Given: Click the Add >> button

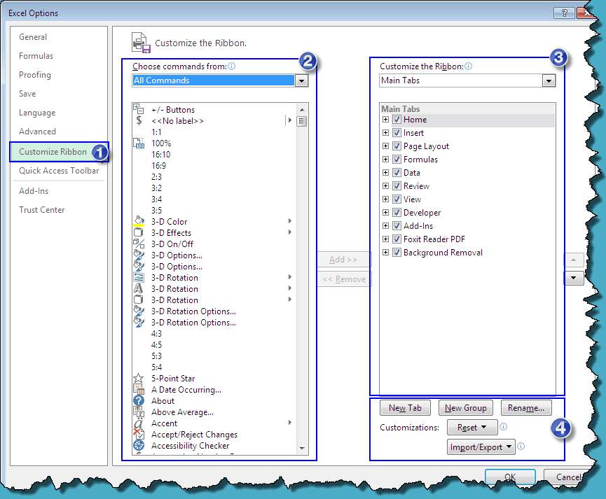Looking at the screenshot, I should click(x=343, y=260).
